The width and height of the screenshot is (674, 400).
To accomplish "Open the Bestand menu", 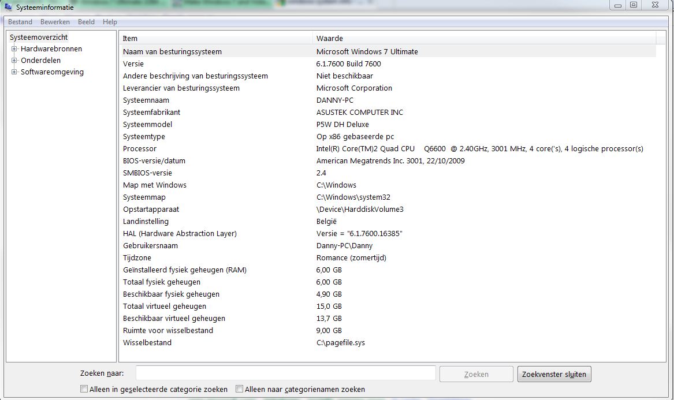I will (20, 22).
